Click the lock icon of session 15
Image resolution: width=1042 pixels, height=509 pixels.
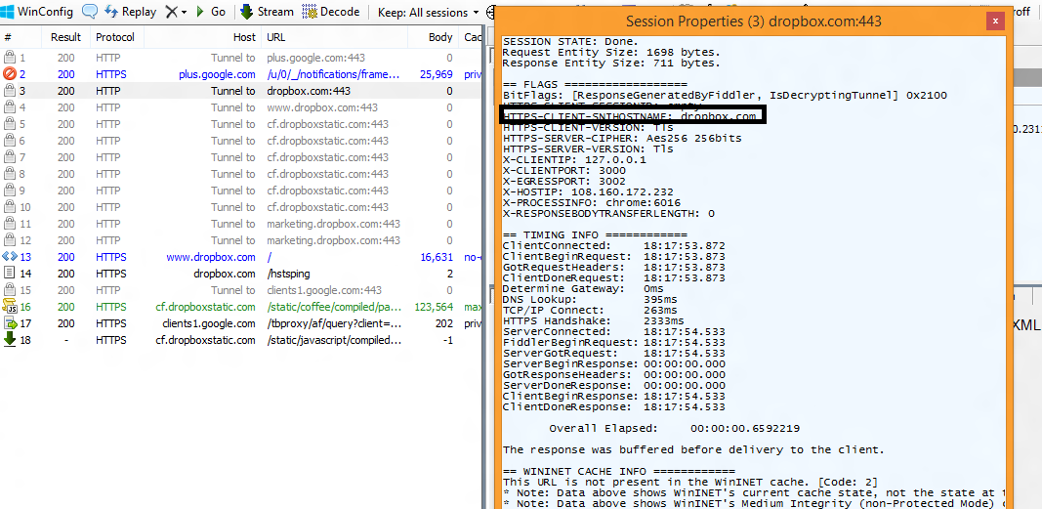pos(9,290)
